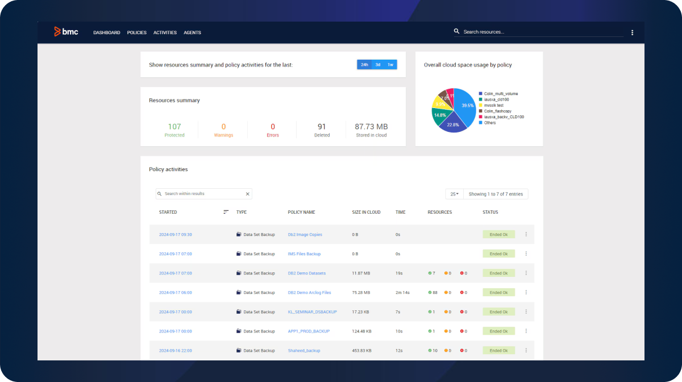Select the 24h time range toggle

point(364,64)
